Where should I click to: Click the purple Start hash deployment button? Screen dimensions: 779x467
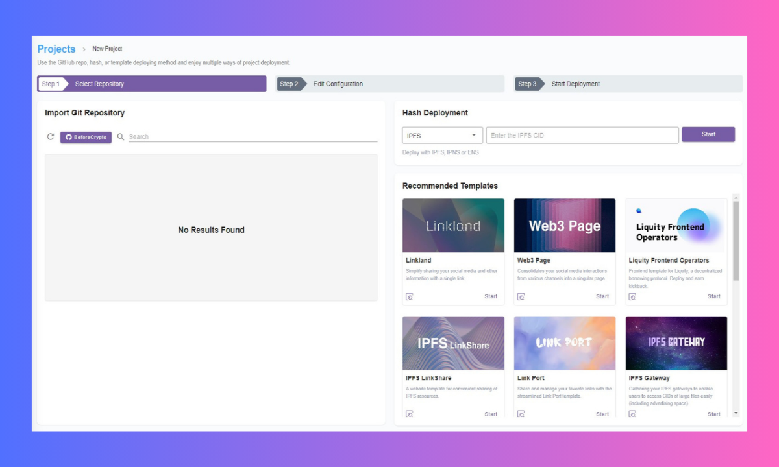(708, 134)
